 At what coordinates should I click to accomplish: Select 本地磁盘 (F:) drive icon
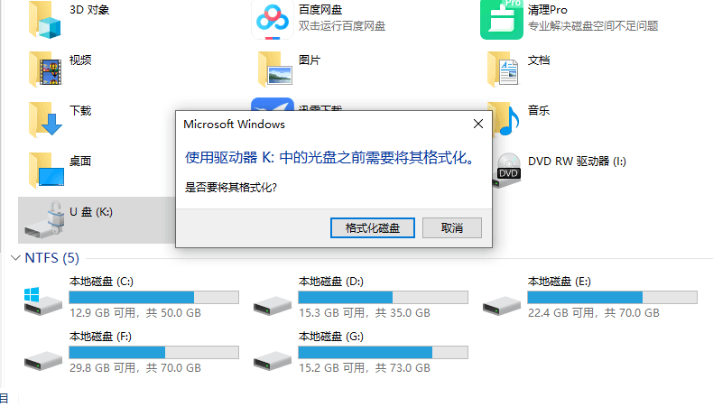click(42, 361)
